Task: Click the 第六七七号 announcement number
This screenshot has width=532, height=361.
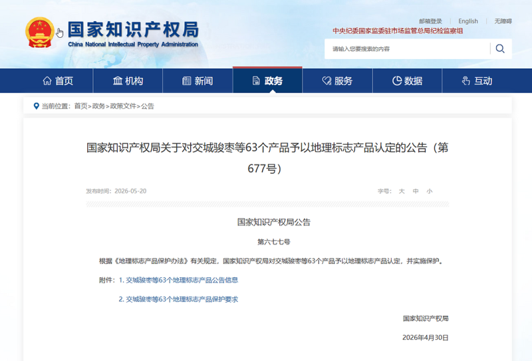Action: click(274, 242)
